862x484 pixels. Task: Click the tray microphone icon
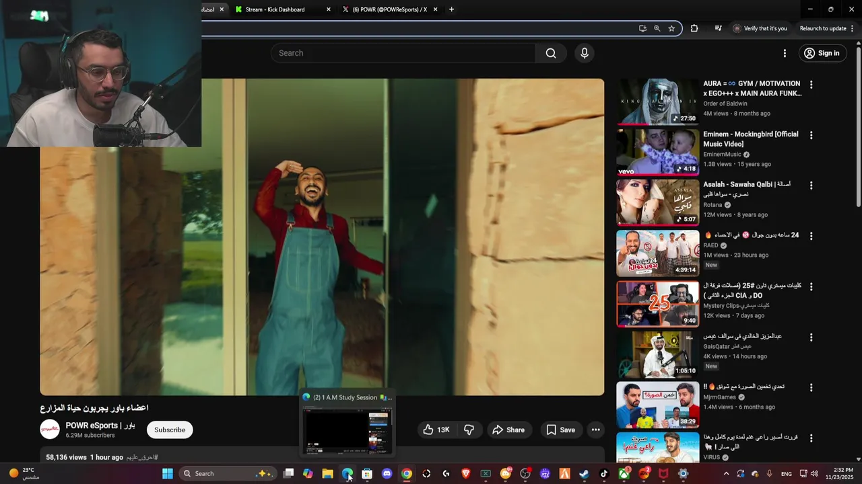(x=769, y=473)
